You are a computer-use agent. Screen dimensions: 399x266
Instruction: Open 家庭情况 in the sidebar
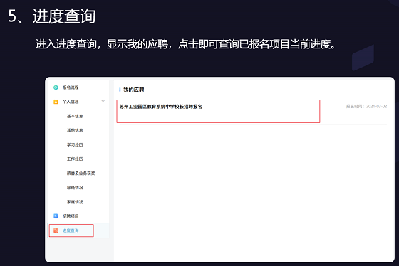coord(75,202)
